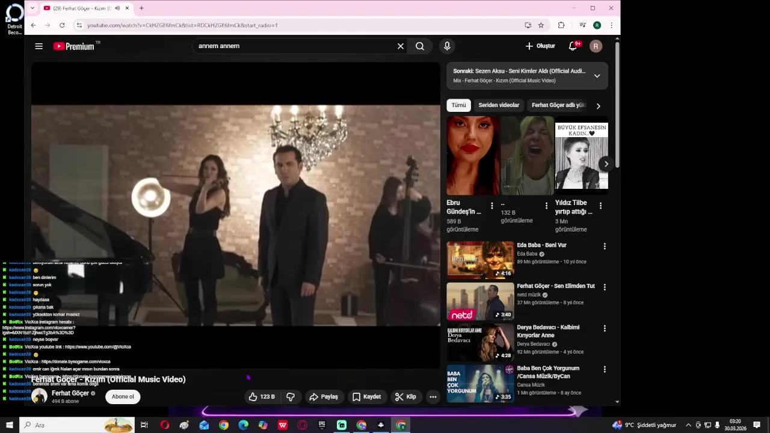Screen dimensions: 770x433
Task: Go back with the browser back arrow
Action: [33, 25]
